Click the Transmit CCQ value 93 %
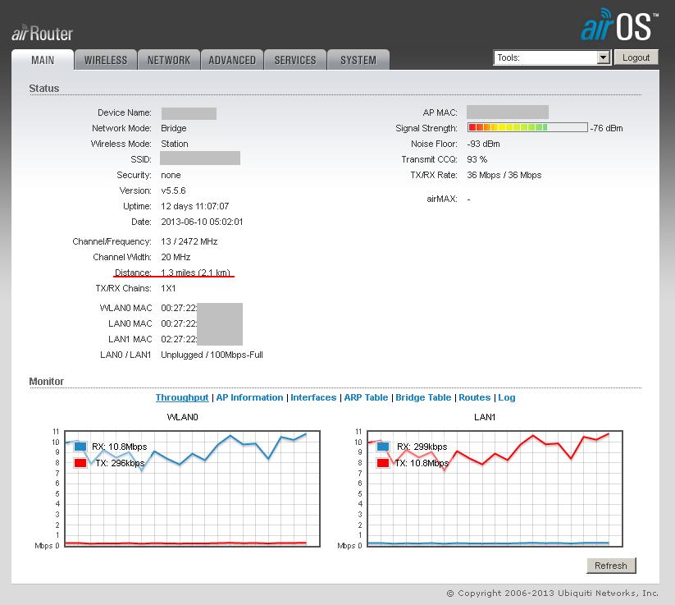Viewport: 675px width, 605px height. click(477, 159)
